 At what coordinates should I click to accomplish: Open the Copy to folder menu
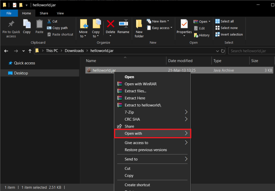pos(96,28)
